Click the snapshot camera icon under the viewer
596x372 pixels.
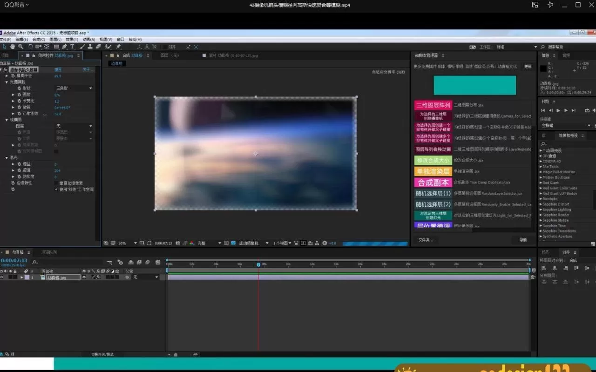pyautogui.click(x=178, y=243)
